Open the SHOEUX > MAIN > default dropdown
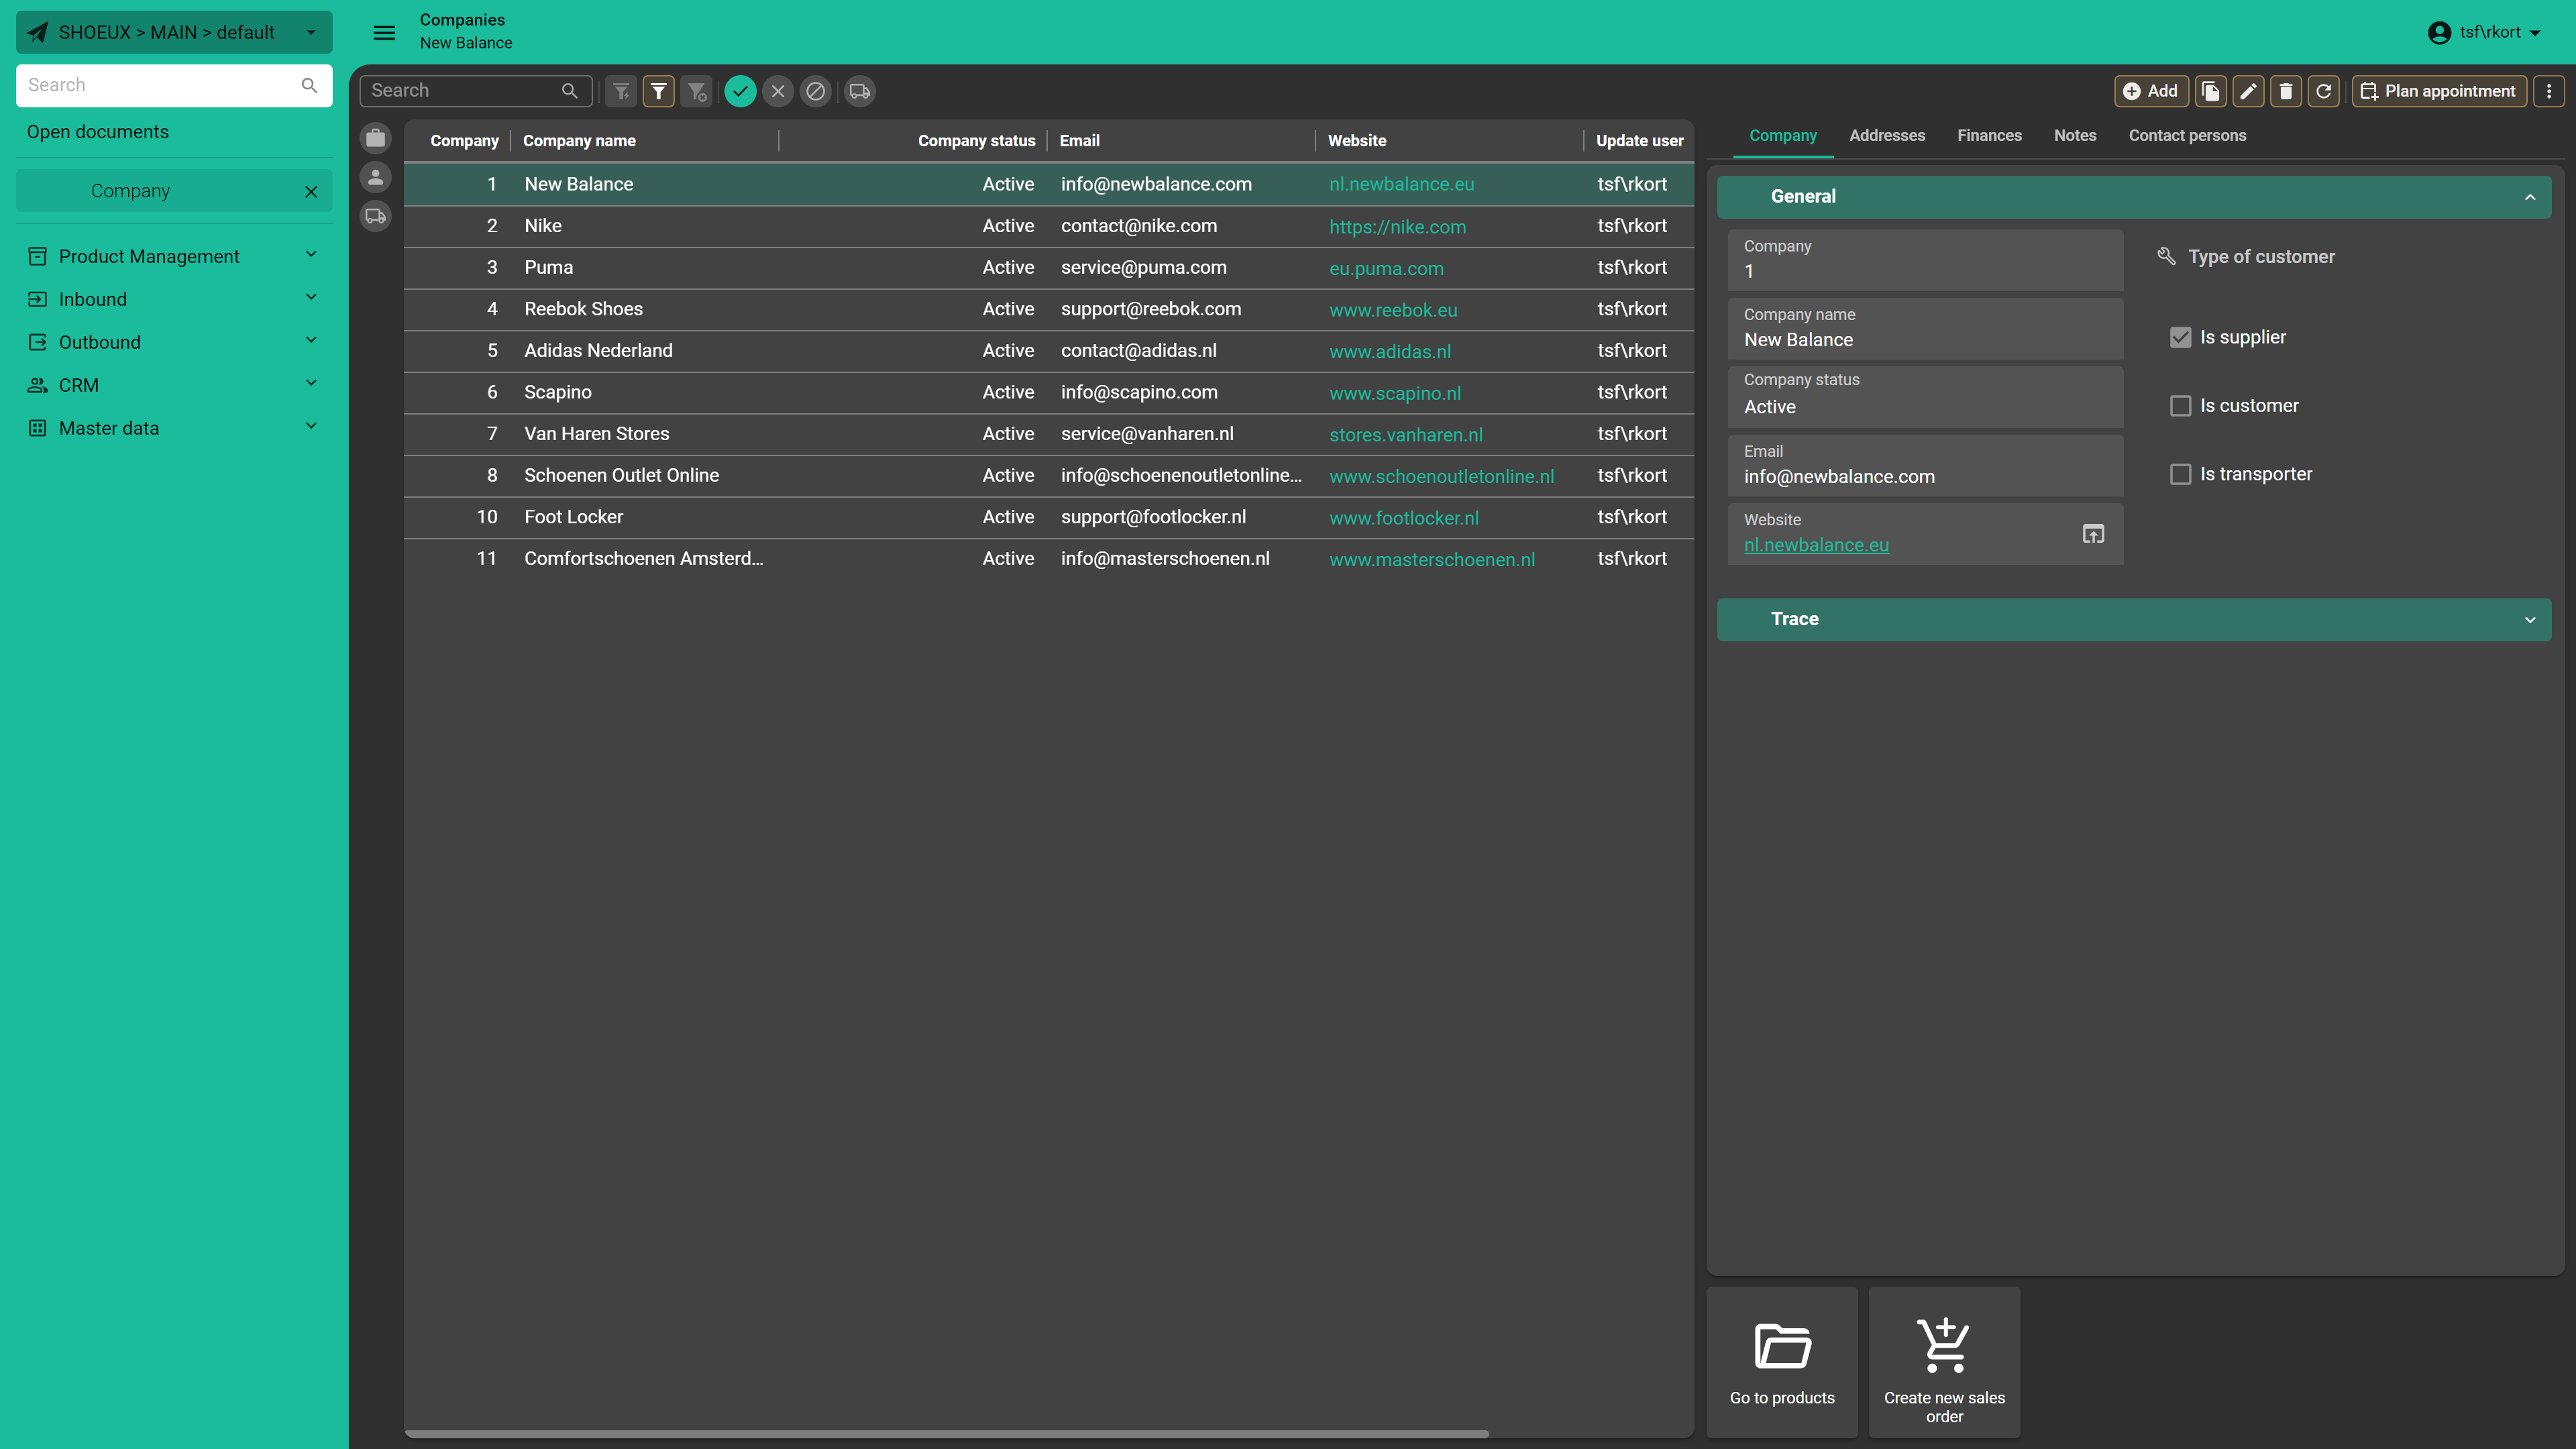The image size is (2576, 1449). coord(174,32)
